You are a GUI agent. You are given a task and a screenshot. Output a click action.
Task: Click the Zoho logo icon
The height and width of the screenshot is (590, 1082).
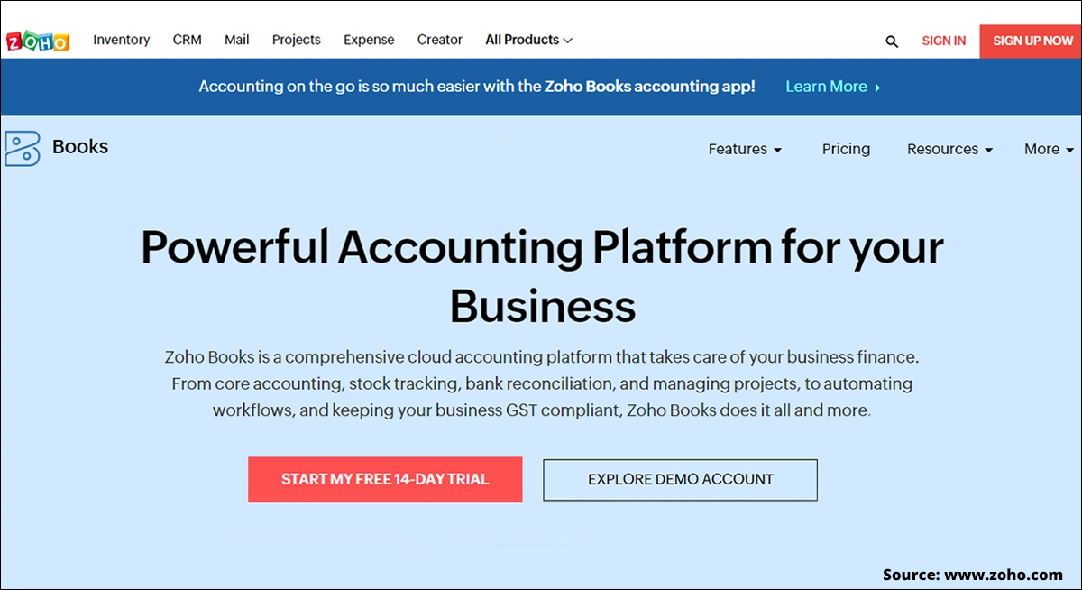pos(38,41)
